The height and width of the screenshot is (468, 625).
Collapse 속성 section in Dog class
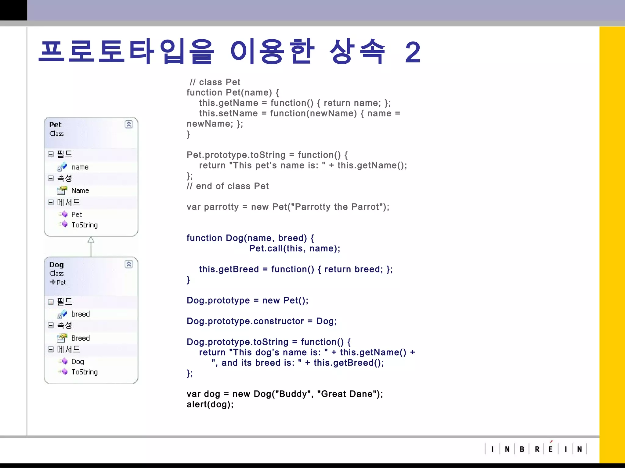point(51,325)
